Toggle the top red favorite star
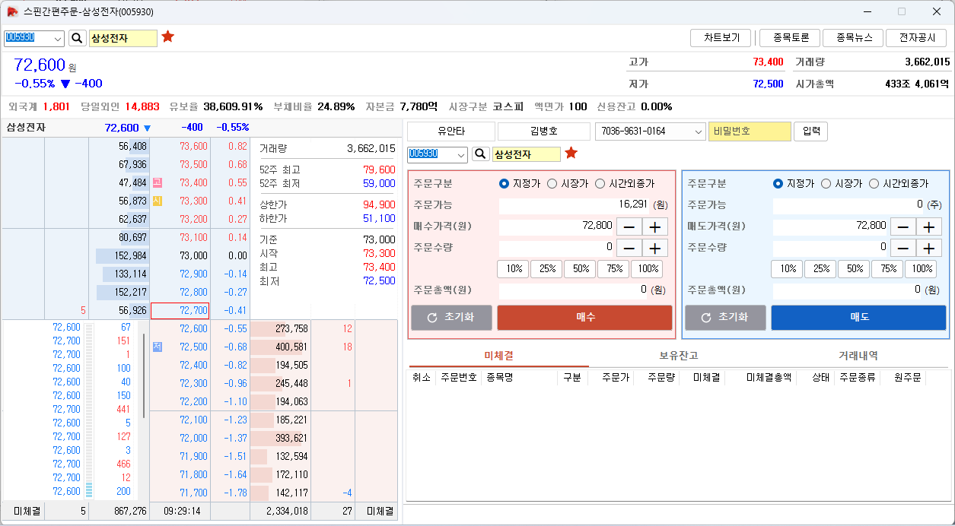 tap(168, 36)
